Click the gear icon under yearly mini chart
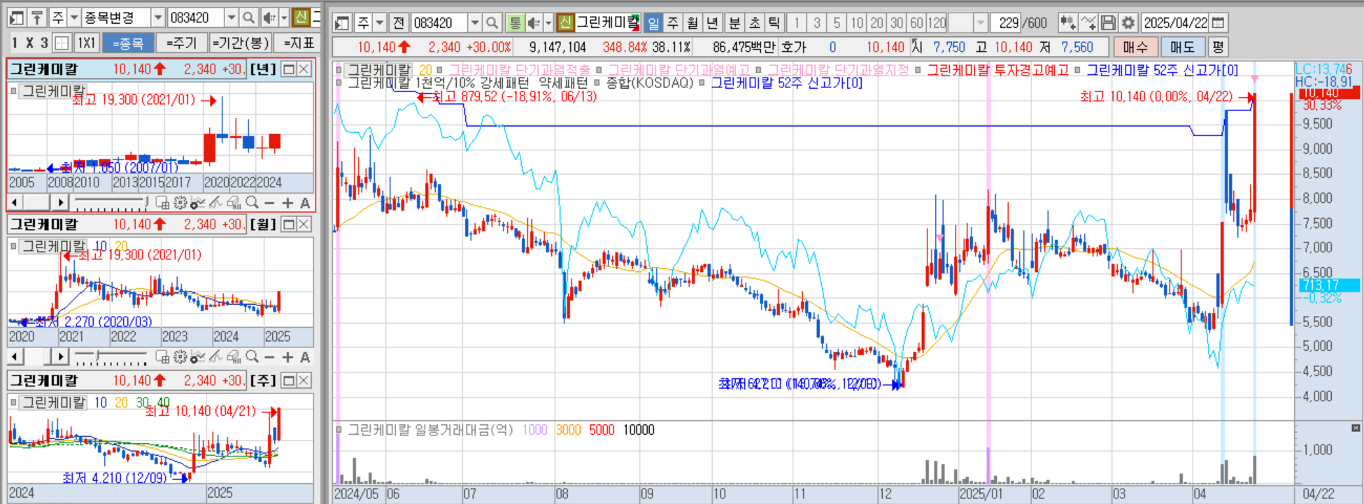 (180, 203)
